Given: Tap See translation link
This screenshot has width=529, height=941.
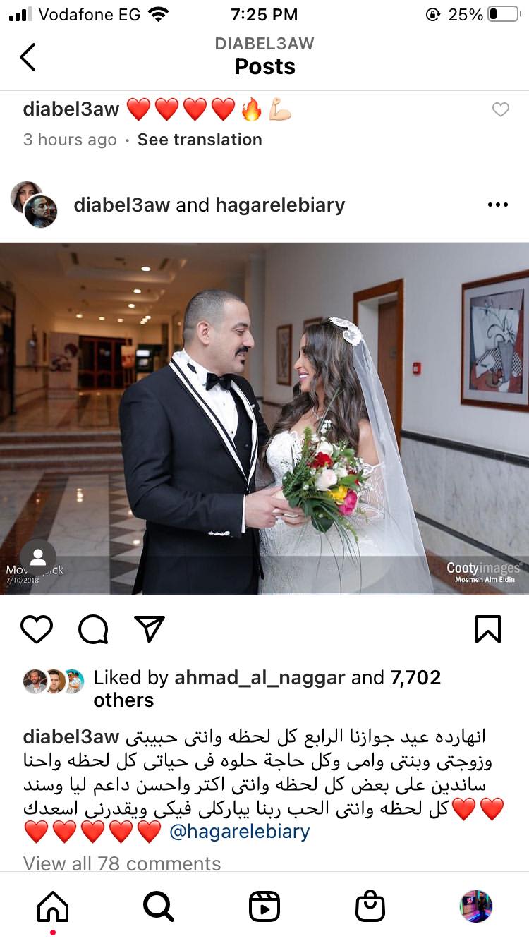Looking at the screenshot, I should point(200,140).
